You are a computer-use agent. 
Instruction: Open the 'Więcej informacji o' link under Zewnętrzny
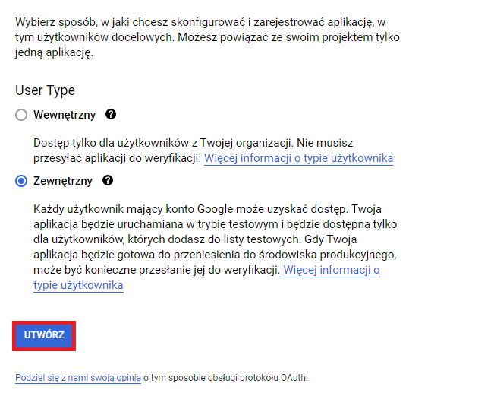332,270
